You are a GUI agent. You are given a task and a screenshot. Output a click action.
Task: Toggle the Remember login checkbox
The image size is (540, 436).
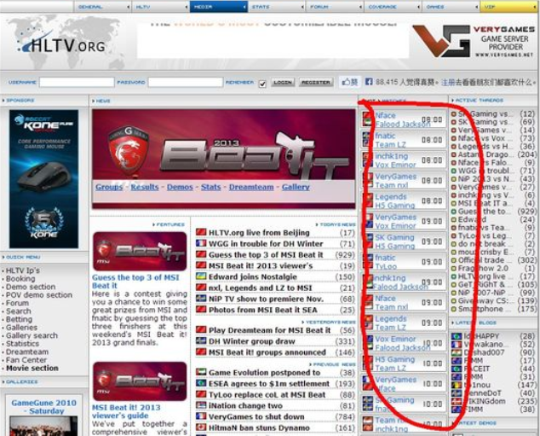click(x=262, y=84)
